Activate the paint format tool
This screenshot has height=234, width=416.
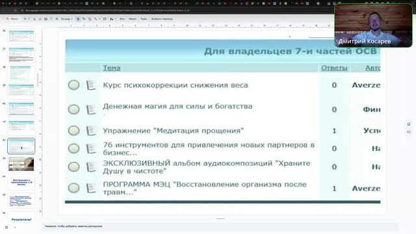(x=51, y=19)
